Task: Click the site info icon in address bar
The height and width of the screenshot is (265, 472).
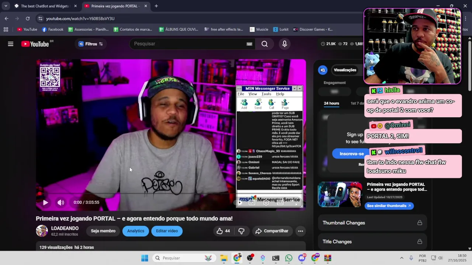Action: pyautogui.click(x=40, y=18)
